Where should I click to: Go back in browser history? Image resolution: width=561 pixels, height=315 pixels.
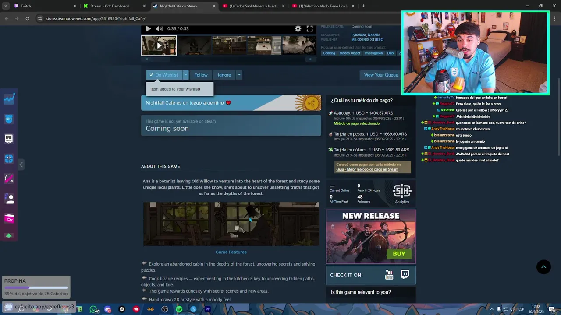(6, 18)
